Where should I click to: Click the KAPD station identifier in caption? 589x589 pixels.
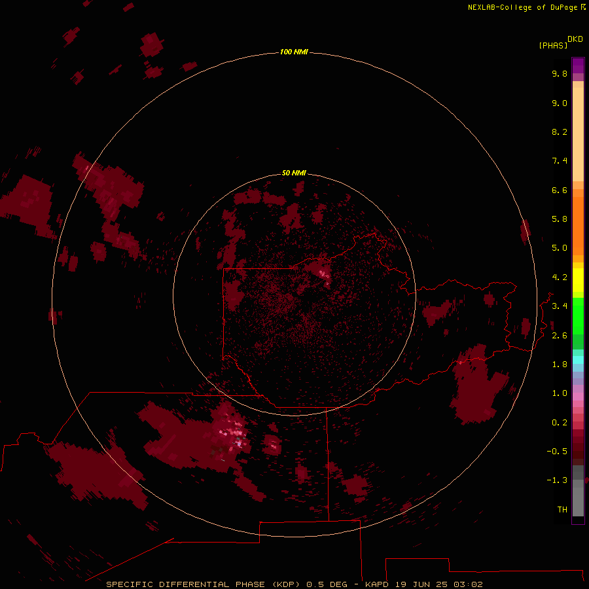pos(377,584)
